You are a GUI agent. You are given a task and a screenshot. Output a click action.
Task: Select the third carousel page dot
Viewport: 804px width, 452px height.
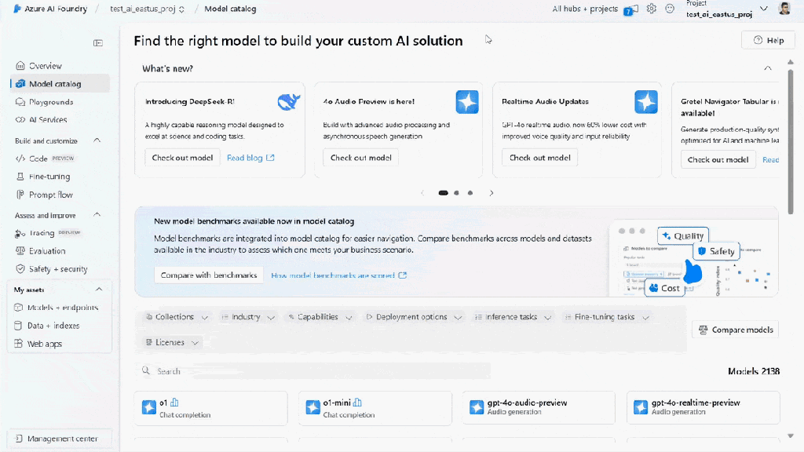pos(470,193)
